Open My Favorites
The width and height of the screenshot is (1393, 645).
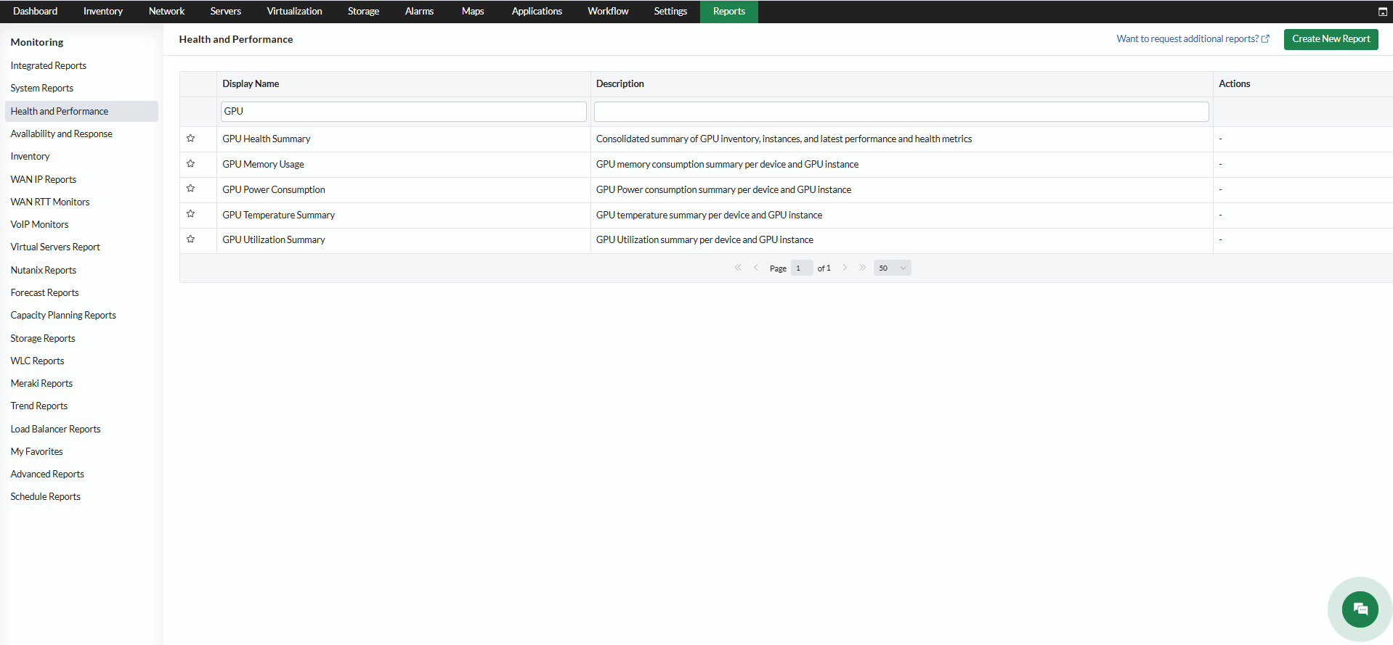37,451
